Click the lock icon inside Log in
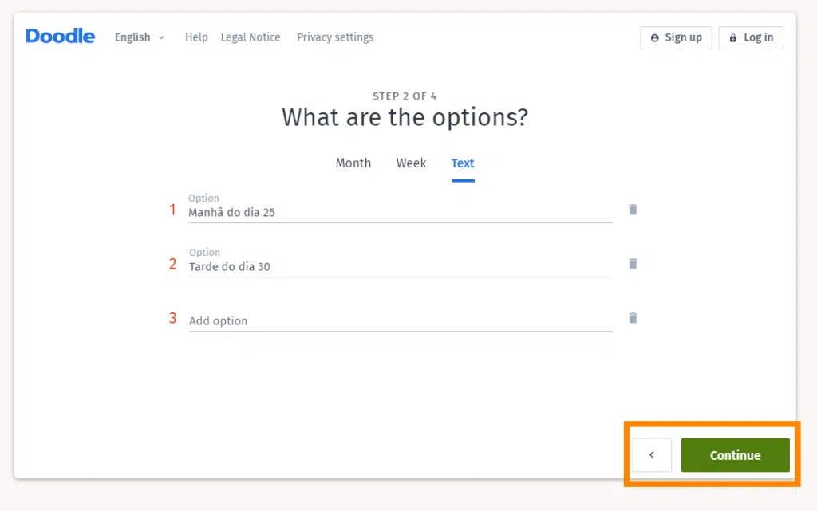Screen dimensions: 817x511 (732, 37)
